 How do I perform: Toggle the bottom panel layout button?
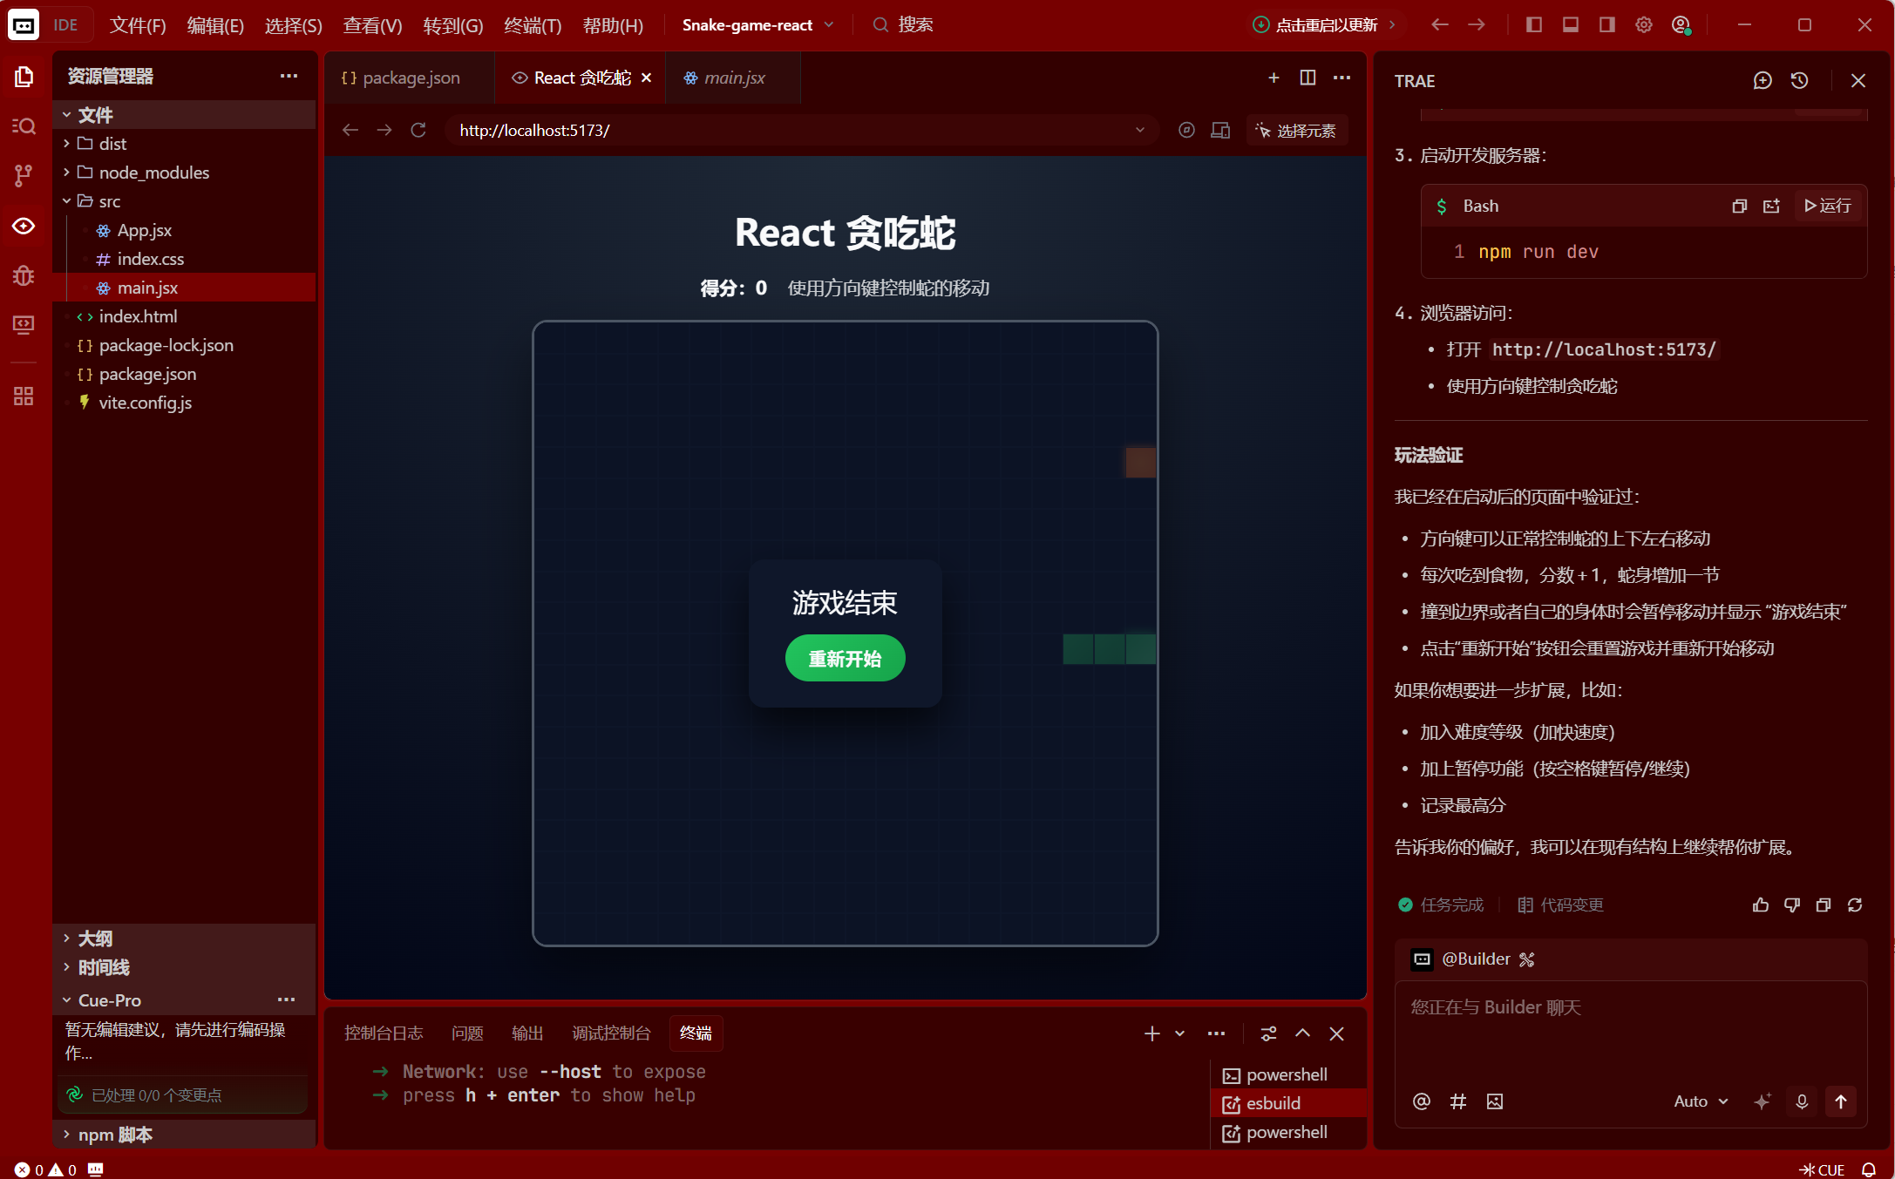click(1571, 24)
